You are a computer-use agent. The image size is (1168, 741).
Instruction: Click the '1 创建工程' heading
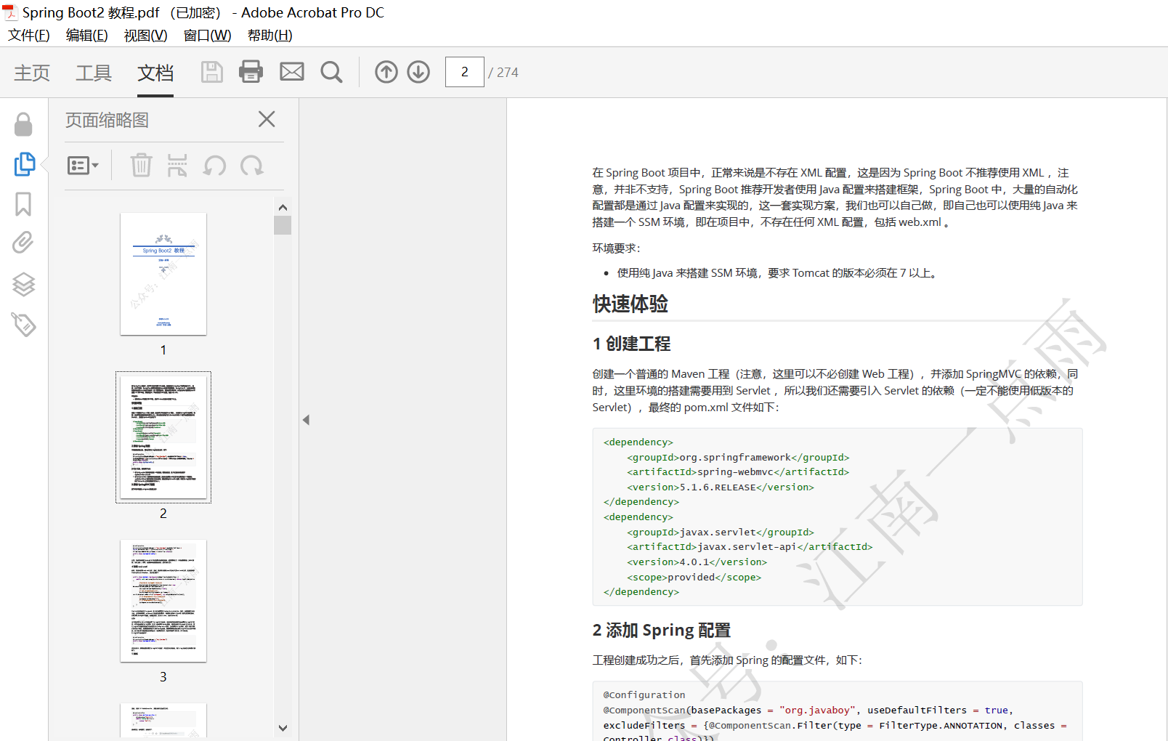pyautogui.click(x=631, y=344)
